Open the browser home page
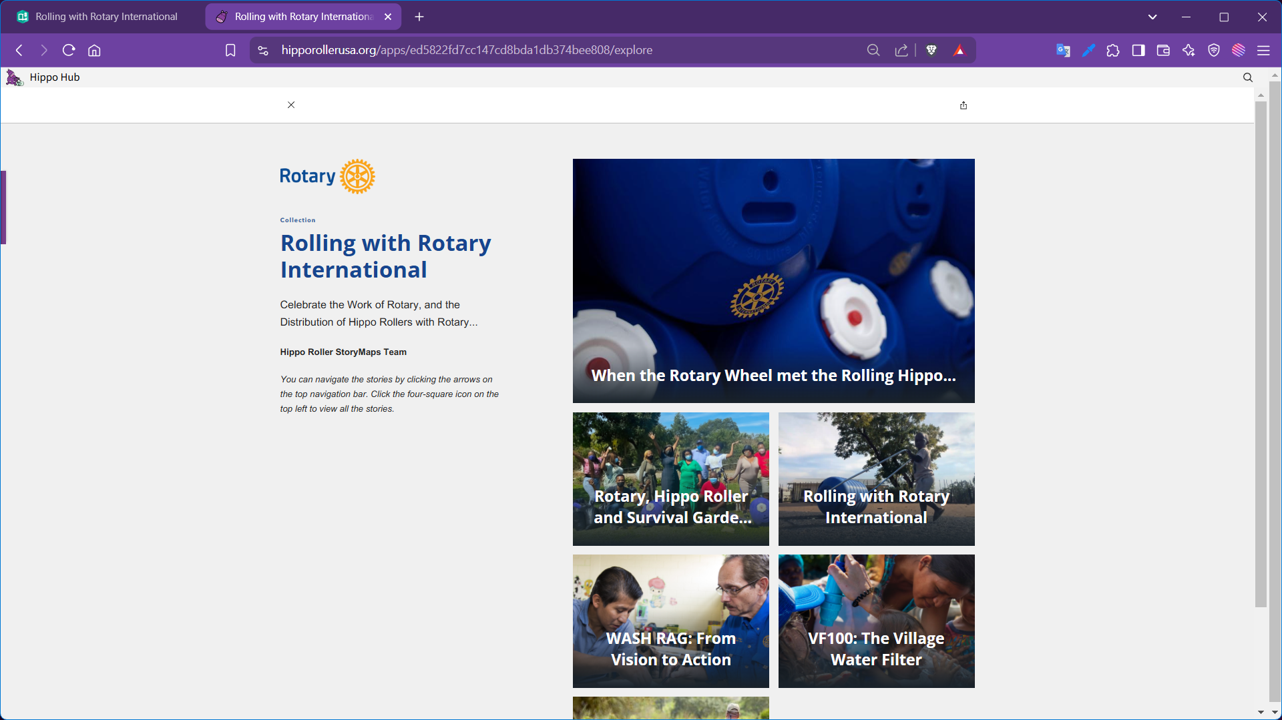The width and height of the screenshot is (1282, 720). tap(94, 50)
